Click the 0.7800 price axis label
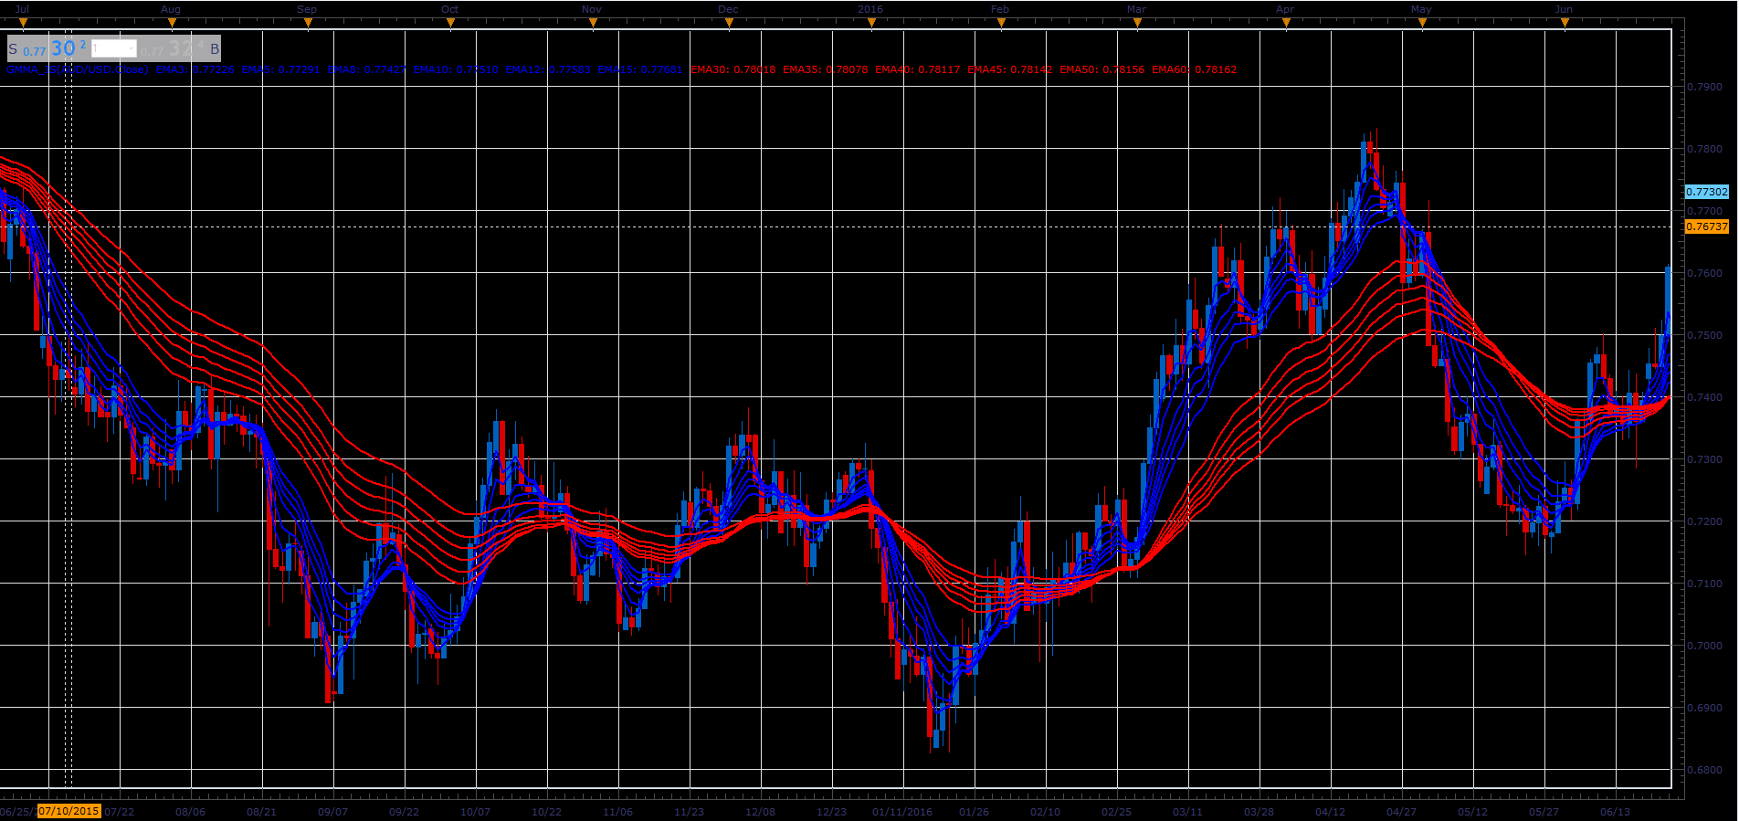1739x821 pixels. pos(1704,149)
